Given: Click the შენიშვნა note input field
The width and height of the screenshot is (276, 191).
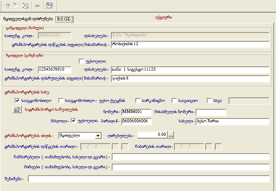Looking at the screenshot, I should tap(148, 179).
